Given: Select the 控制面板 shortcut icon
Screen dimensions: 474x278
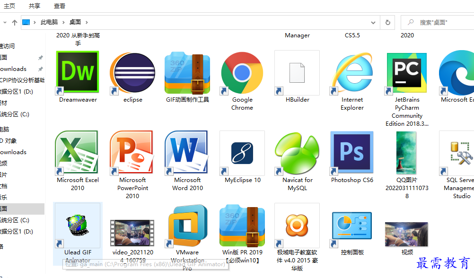Looking at the screenshot, I should click(x=352, y=230).
